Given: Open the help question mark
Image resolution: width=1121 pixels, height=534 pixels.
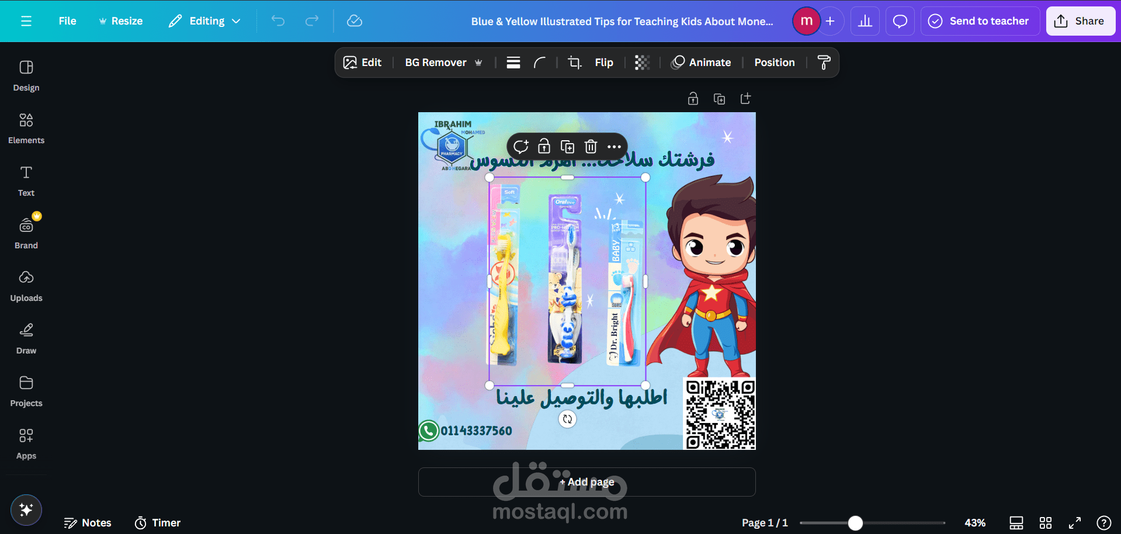Looking at the screenshot, I should pyautogui.click(x=1104, y=523).
